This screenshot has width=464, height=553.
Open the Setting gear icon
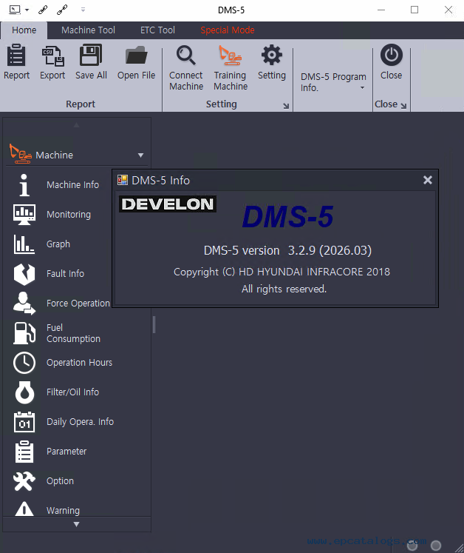click(x=271, y=55)
